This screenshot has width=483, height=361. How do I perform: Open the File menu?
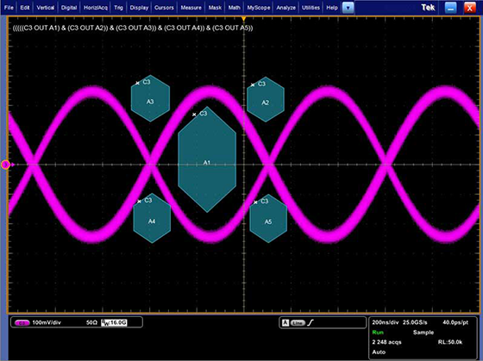(x=9, y=8)
